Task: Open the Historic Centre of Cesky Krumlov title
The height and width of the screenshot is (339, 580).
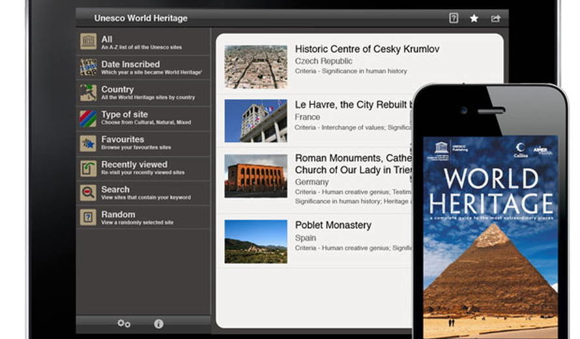Action: [367, 49]
